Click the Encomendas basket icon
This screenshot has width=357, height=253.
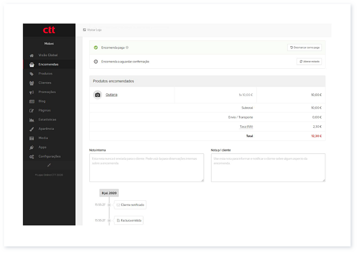(32, 65)
